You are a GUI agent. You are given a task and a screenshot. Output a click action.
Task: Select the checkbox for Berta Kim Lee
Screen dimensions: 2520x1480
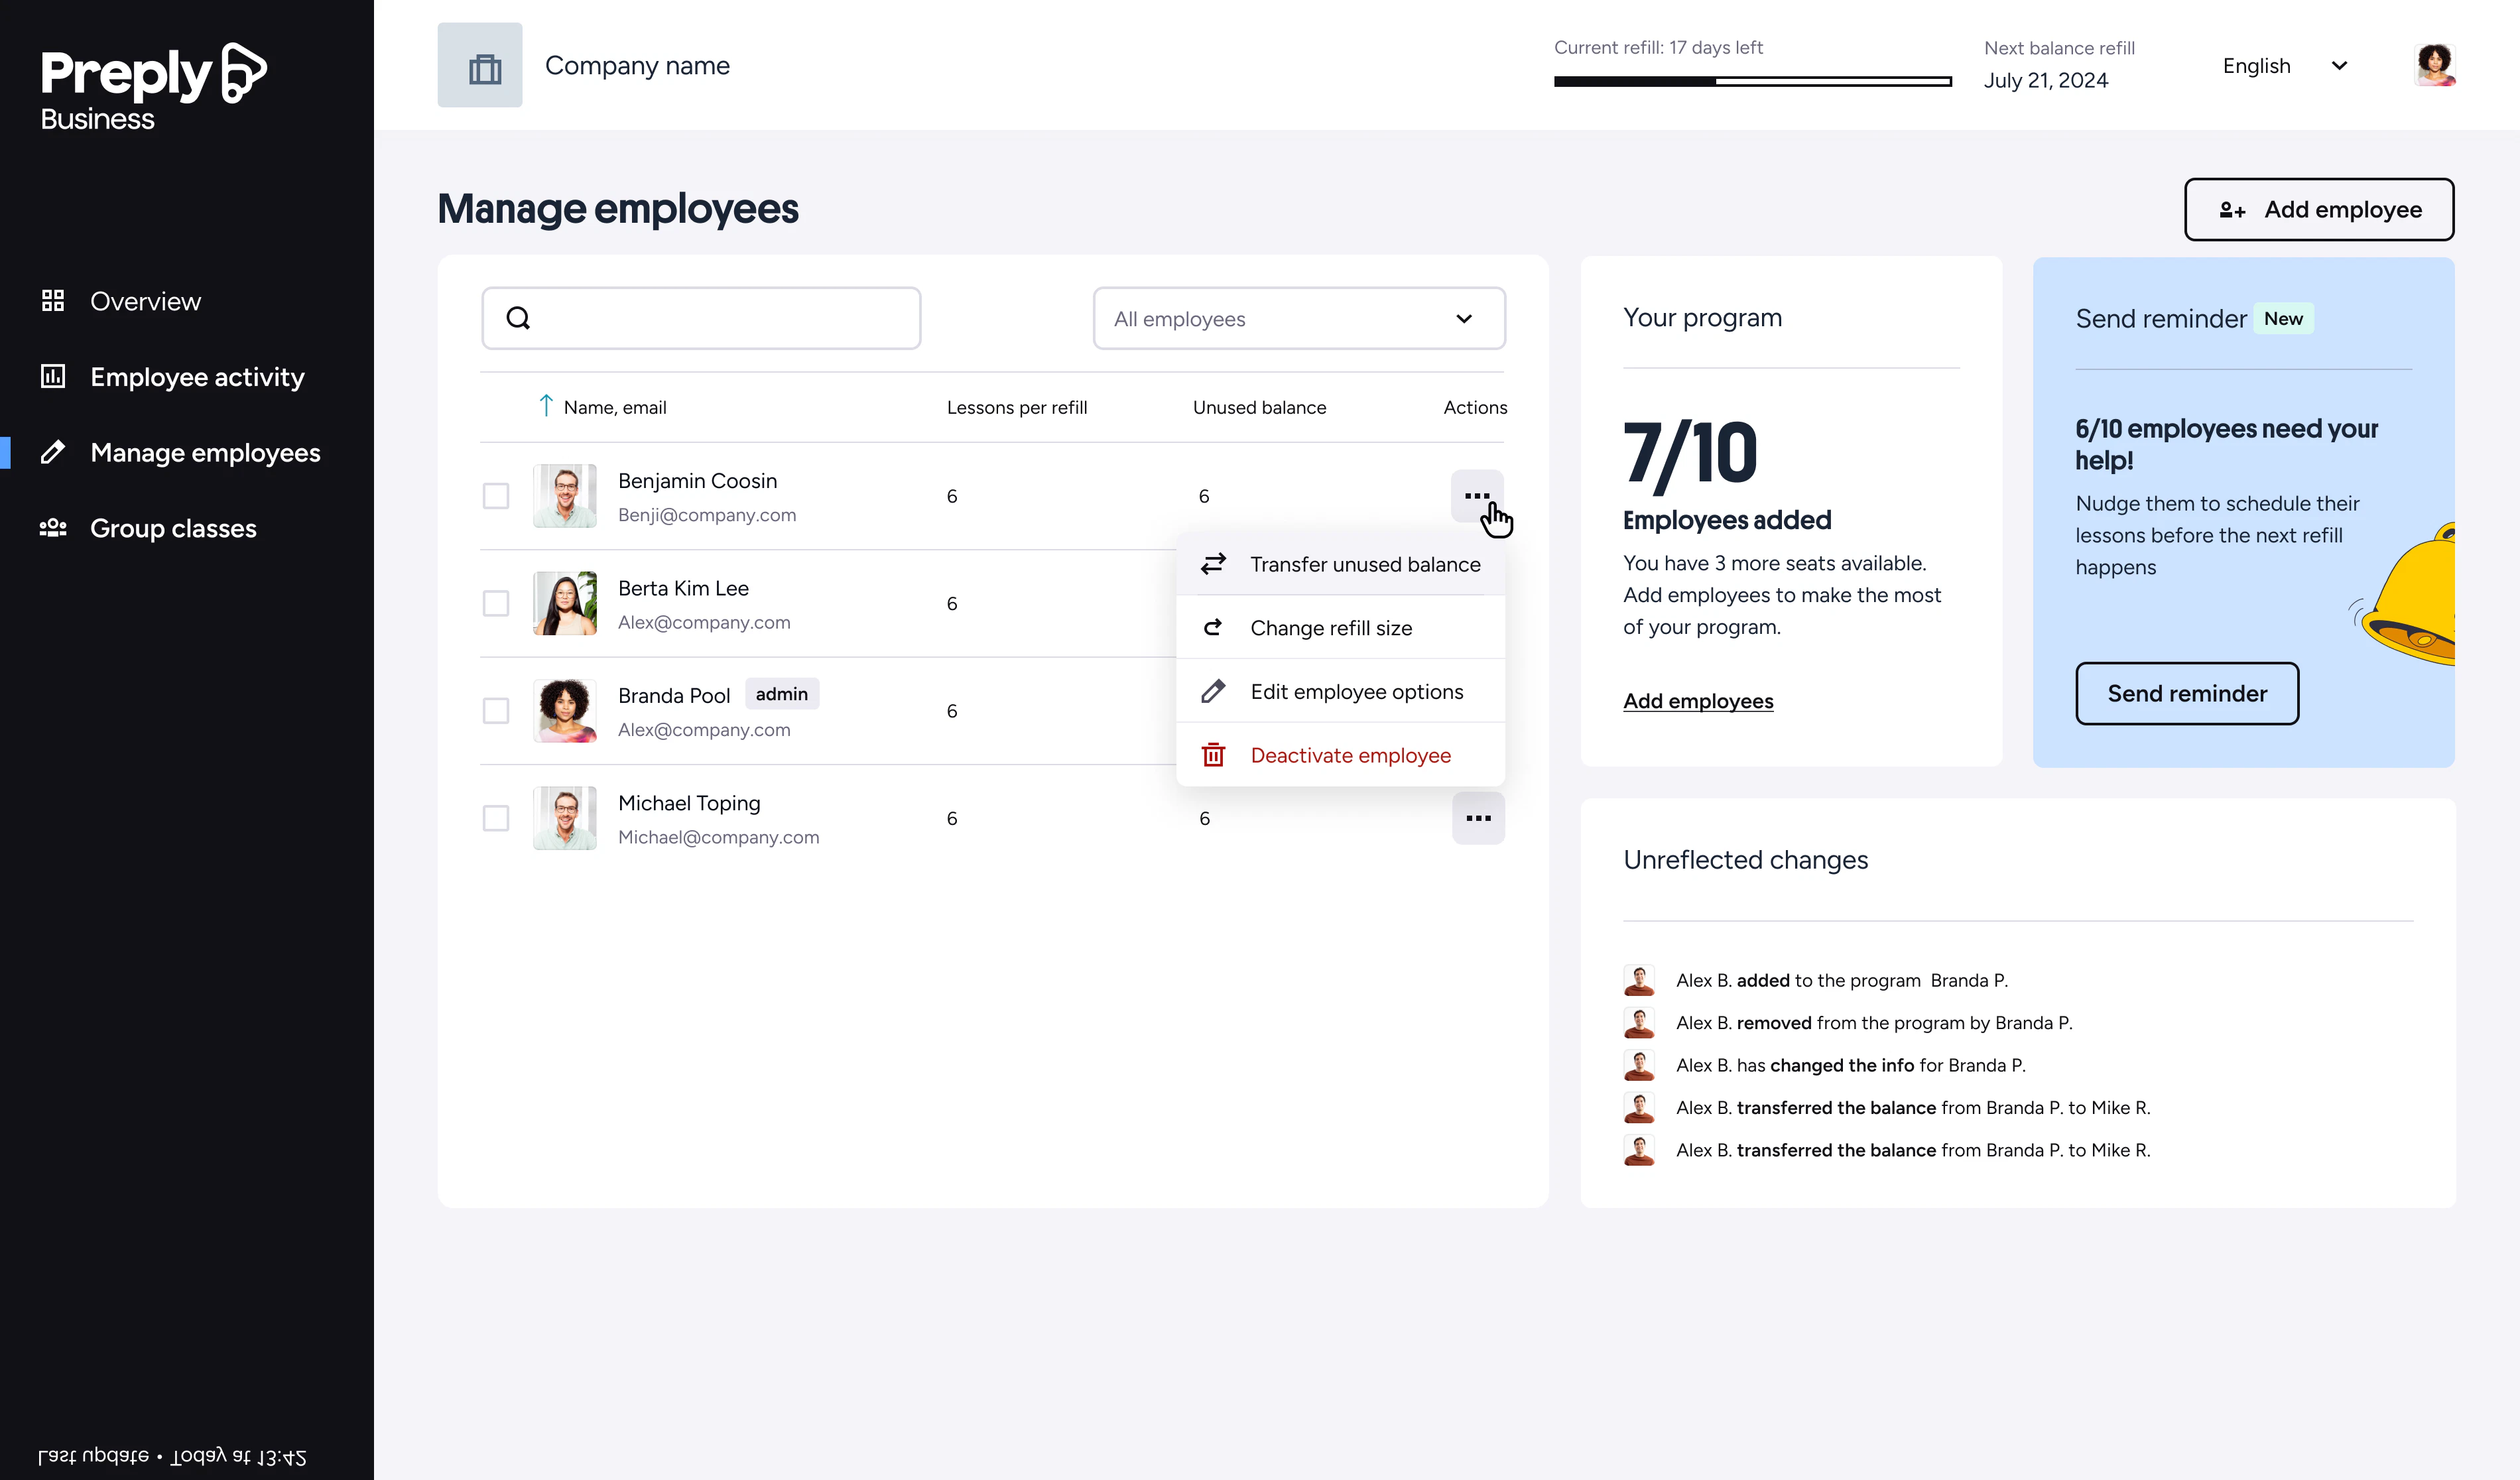pyautogui.click(x=496, y=603)
